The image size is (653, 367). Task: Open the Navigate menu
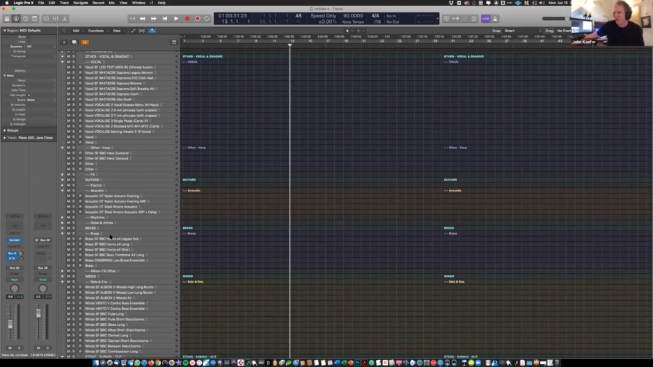pyautogui.click(x=81, y=3)
